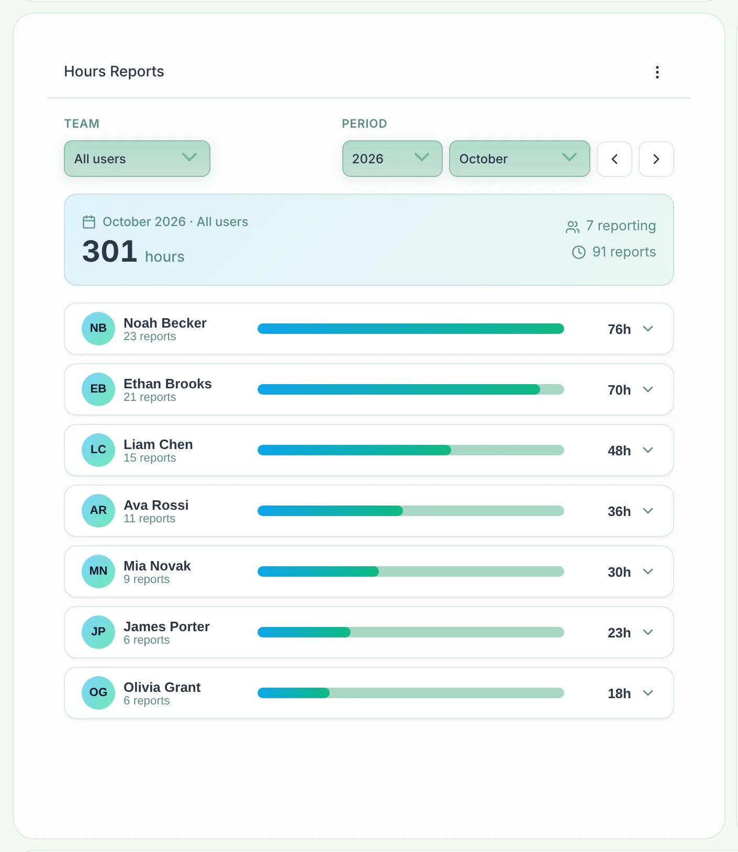The image size is (738, 852).
Task: Click the TEAM label
Action: [82, 124]
